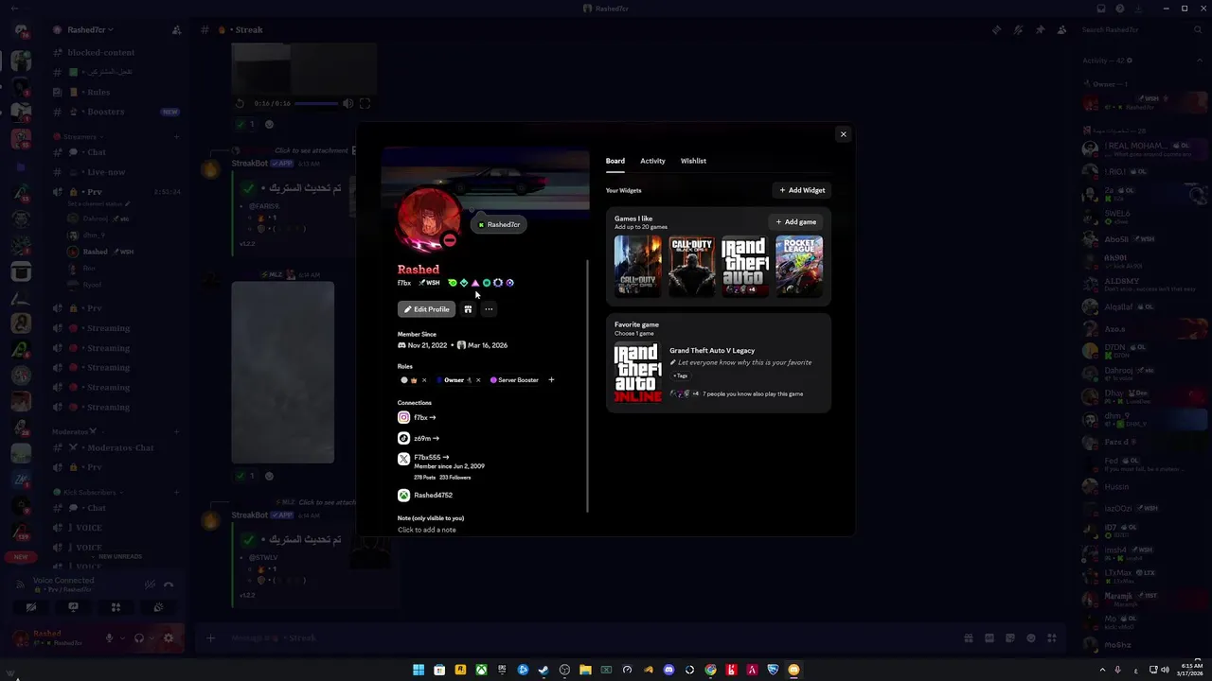Viewport: 1212px width, 681px height.
Task: Open the Instagram f7bx connection
Action: tap(418, 417)
